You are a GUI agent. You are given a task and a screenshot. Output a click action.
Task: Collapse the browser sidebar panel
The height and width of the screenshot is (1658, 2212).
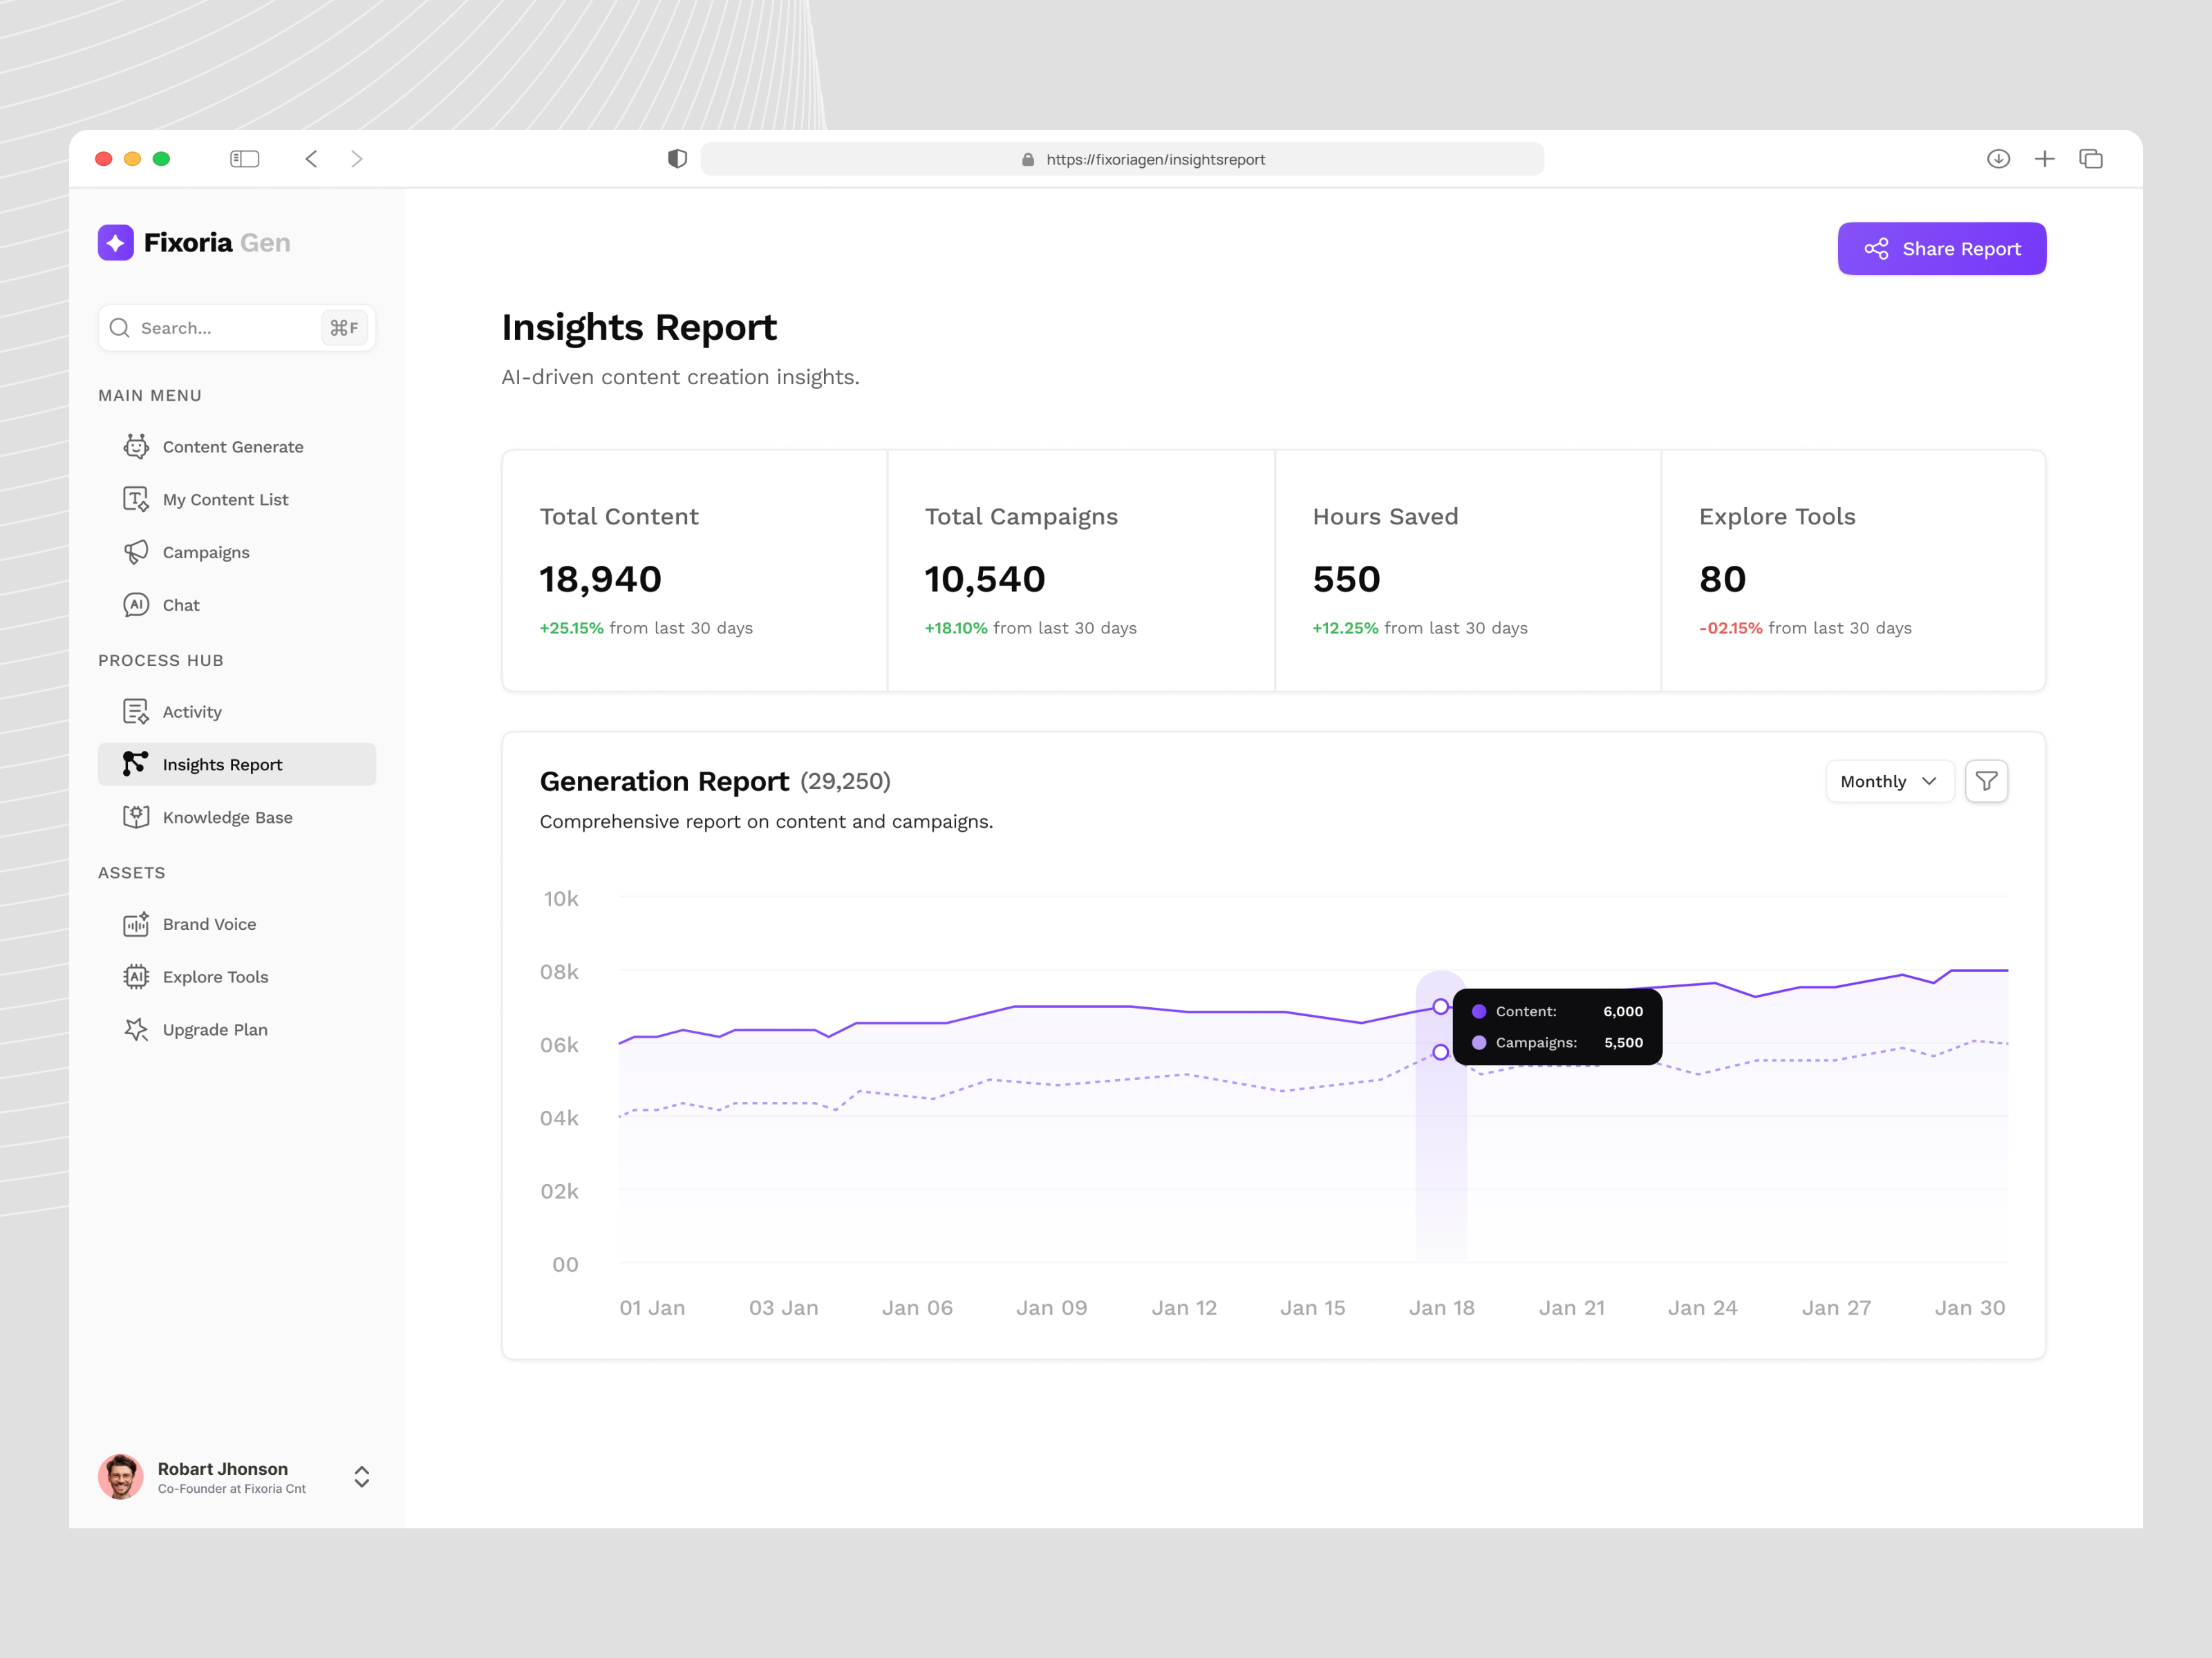click(x=244, y=158)
